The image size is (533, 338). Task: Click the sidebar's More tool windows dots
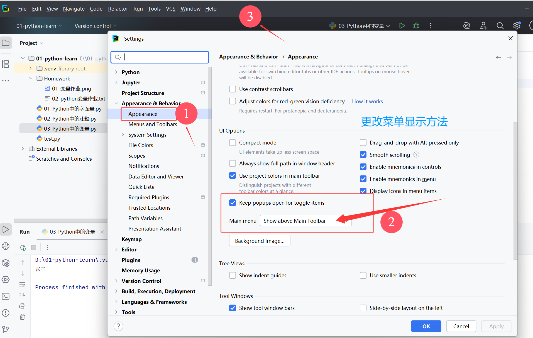6,81
